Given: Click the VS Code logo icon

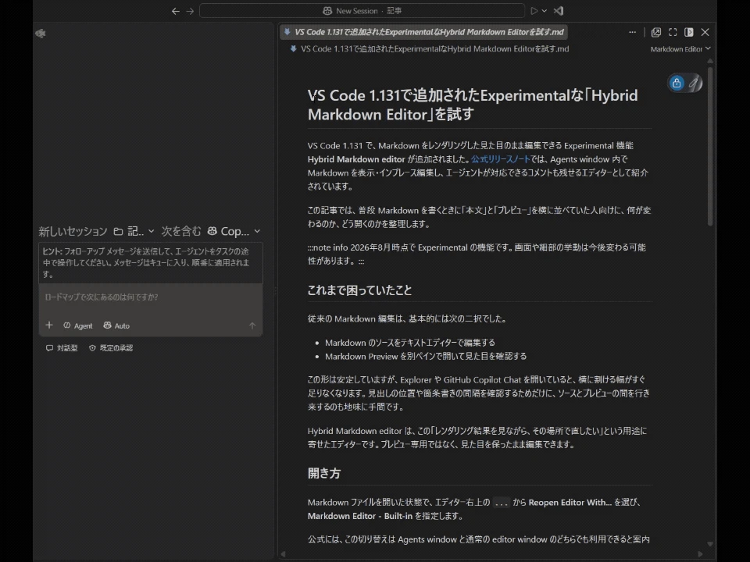Looking at the screenshot, I should pyautogui.click(x=559, y=10).
